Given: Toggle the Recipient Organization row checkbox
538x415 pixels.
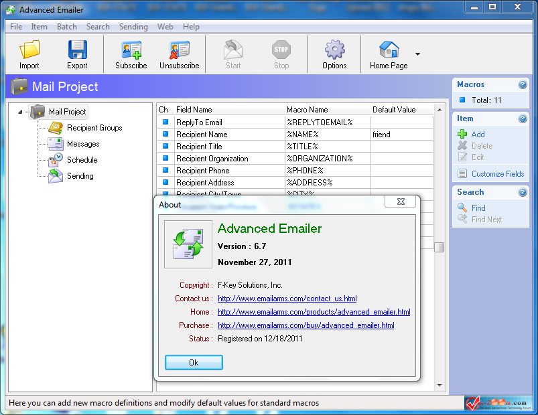Looking at the screenshot, I should (x=165, y=158).
